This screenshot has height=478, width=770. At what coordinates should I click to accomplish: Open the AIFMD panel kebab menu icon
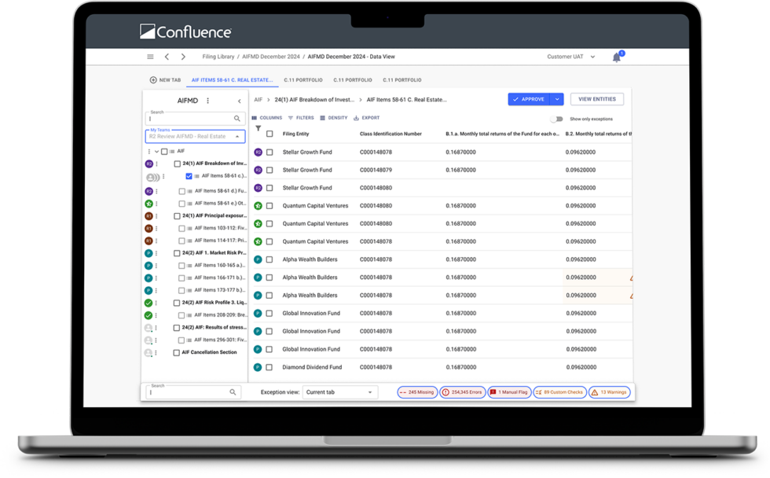208,101
